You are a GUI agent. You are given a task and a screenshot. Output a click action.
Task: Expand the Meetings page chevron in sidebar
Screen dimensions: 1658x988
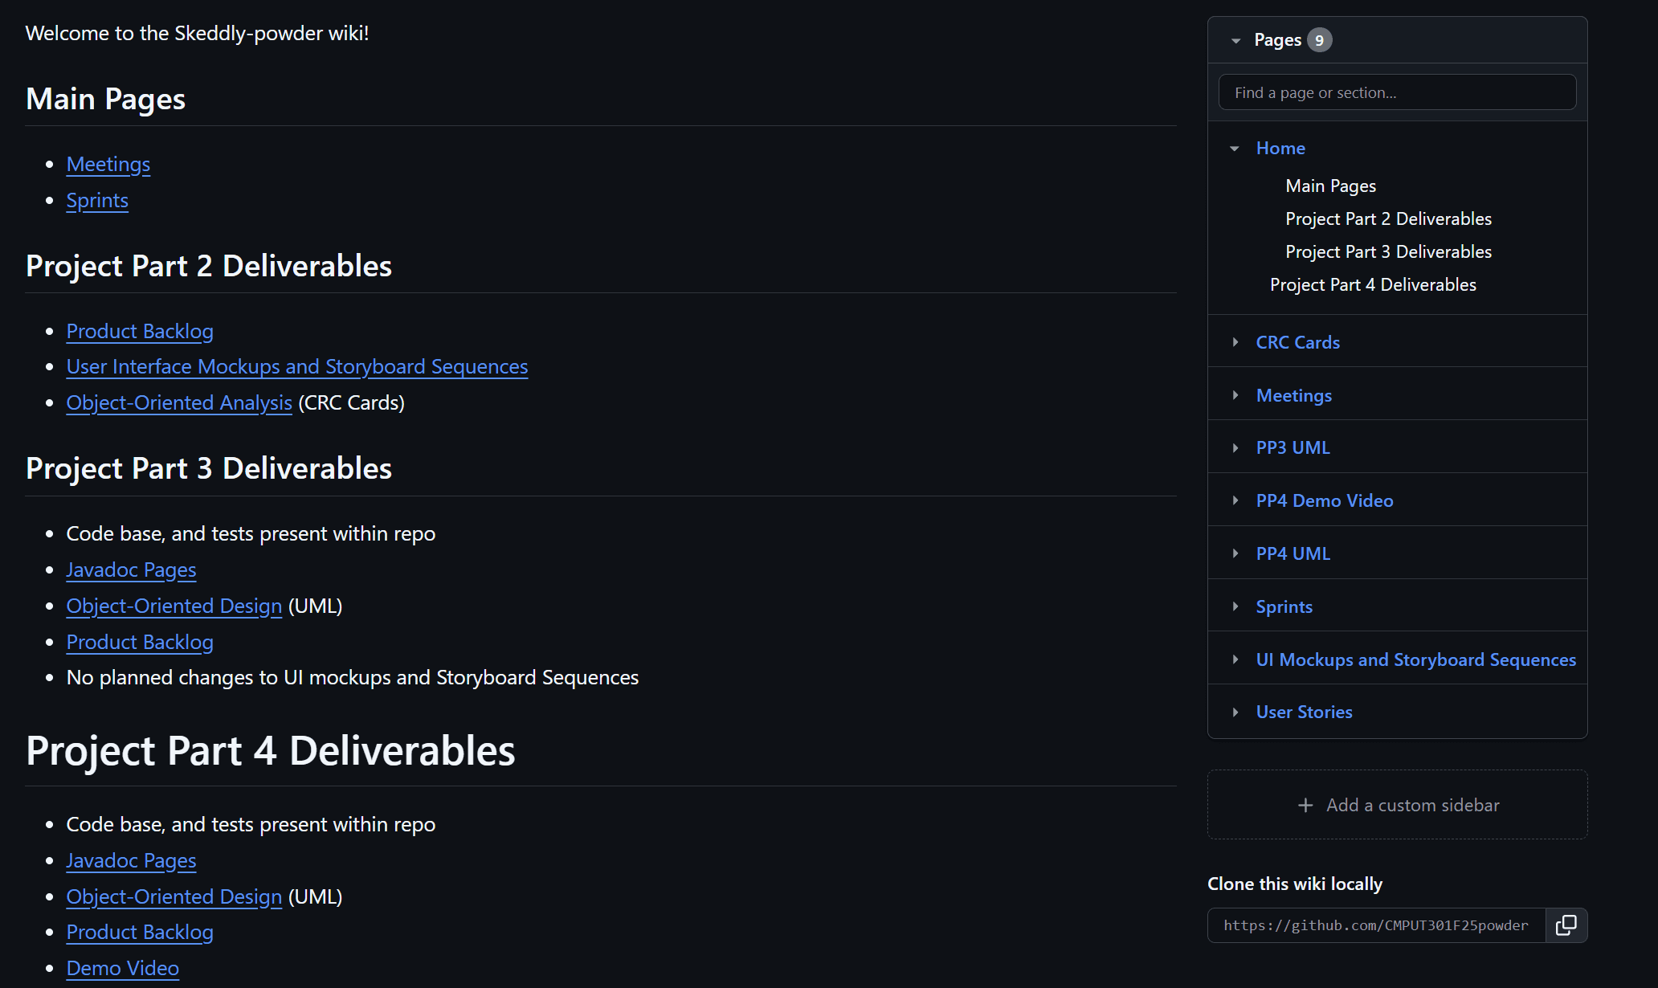(x=1235, y=395)
